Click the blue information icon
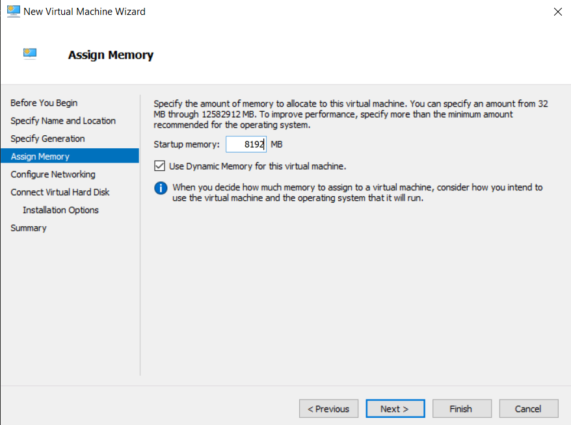The height and width of the screenshot is (425, 571). [161, 188]
